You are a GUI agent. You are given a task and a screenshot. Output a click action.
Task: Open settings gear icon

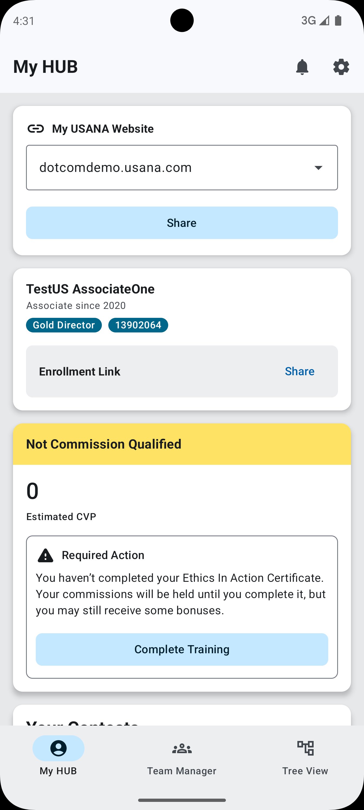pyautogui.click(x=341, y=67)
